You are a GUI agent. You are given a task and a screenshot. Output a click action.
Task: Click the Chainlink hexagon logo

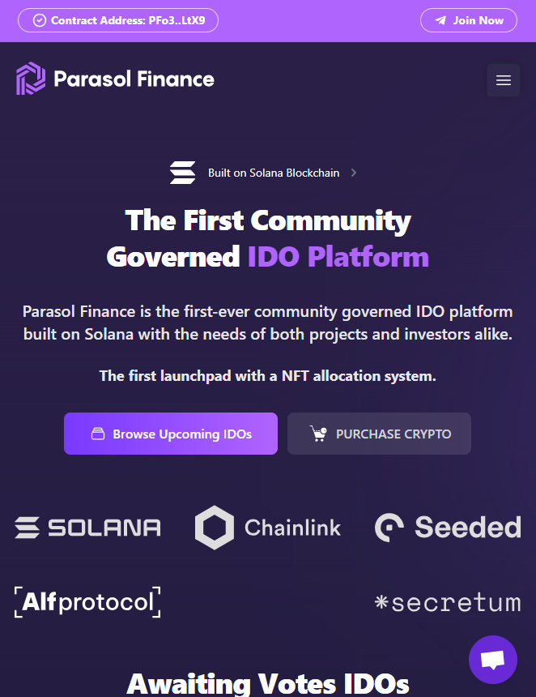pos(215,528)
